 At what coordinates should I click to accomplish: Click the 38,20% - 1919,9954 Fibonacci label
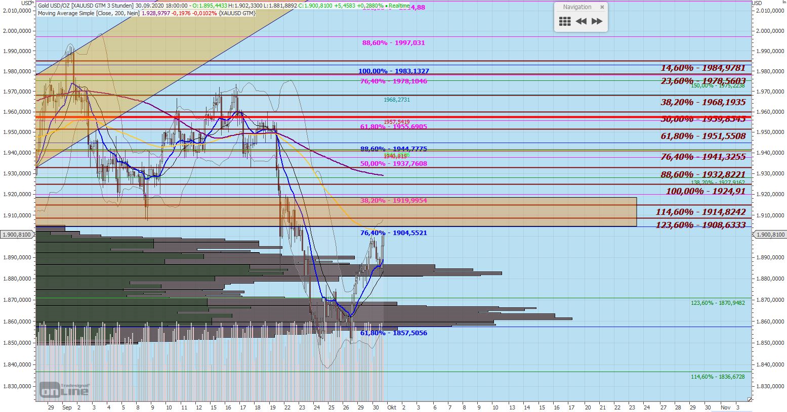pyautogui.click(x=394, y=201)
